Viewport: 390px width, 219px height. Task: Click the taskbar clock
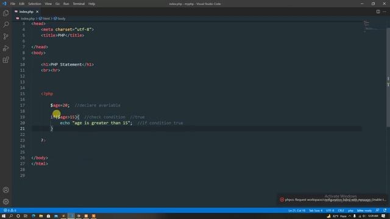click(373, 216)
